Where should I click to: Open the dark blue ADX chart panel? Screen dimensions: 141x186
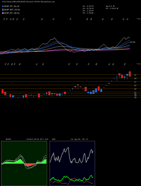(x=72, y=163)
